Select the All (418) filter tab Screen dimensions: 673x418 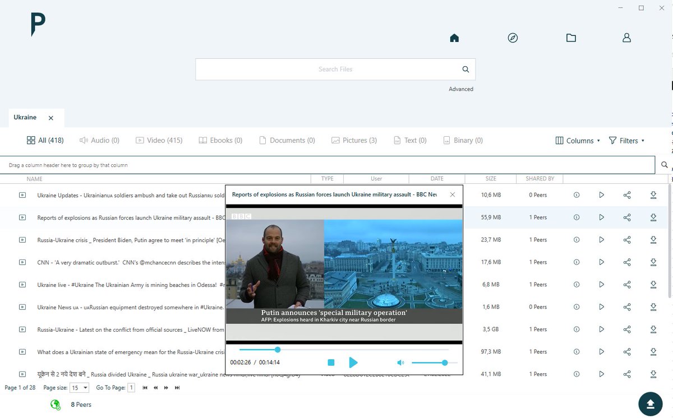(x=45, y=141)
